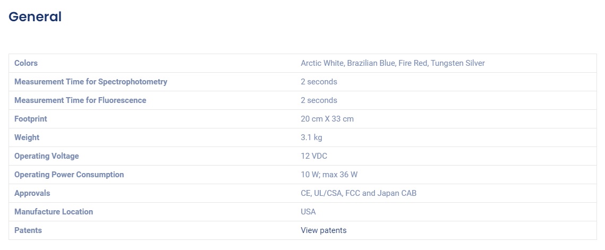Select the Weight row label
This screenshot has width=605, height=250.
pos(27,137)
